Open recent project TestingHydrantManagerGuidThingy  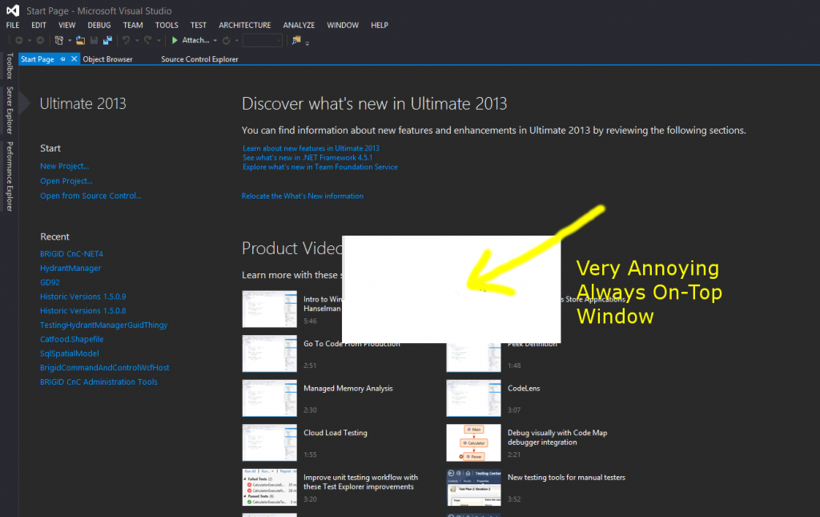pos(103,325)
